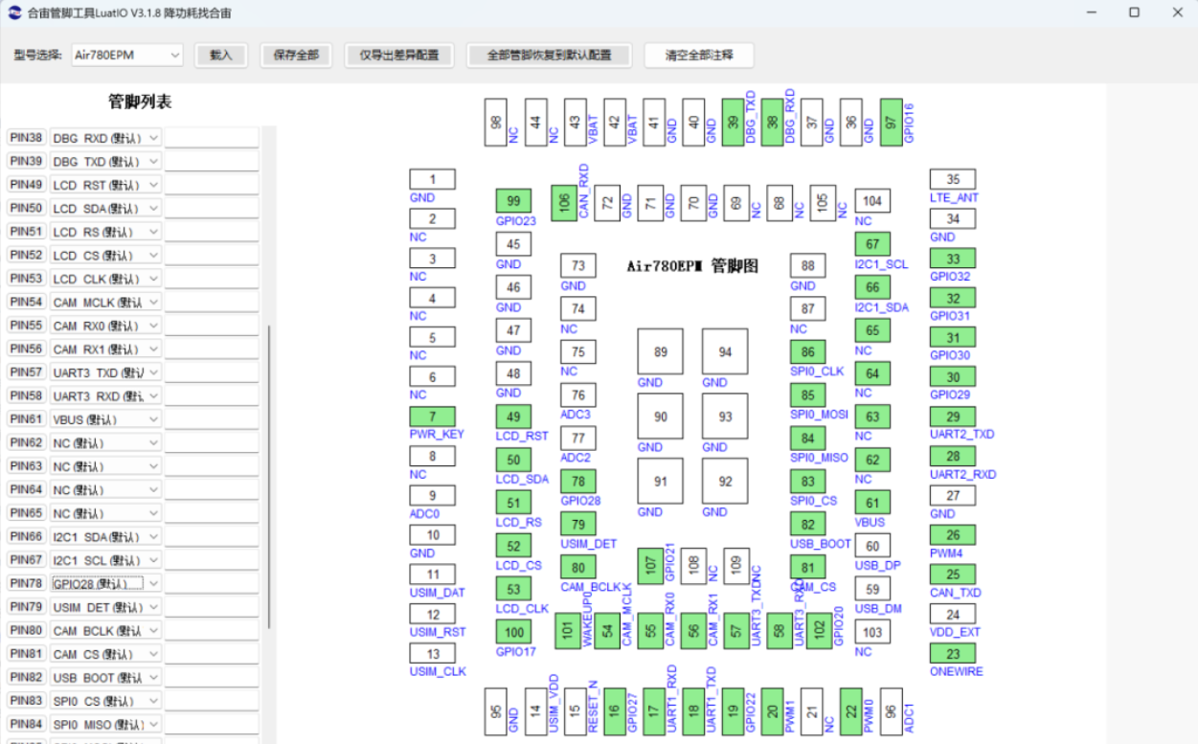Click pin 67 I2C1_SCL in the diagram
The image size is (1198, 744).
872,244
